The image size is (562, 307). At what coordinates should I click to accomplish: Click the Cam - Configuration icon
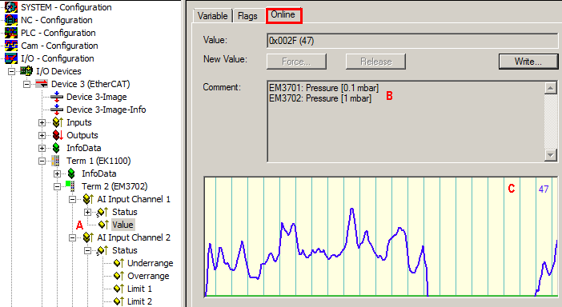click(11, 46)
